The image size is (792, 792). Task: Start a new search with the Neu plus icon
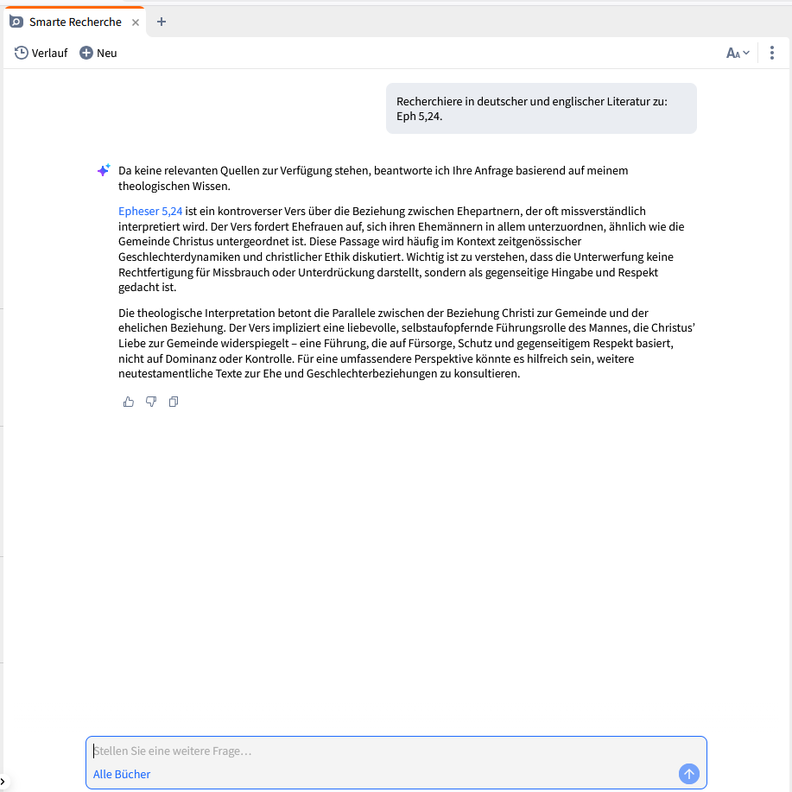(x=85, y=52)
